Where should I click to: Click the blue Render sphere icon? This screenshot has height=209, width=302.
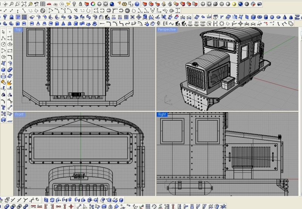click(112, 4)
